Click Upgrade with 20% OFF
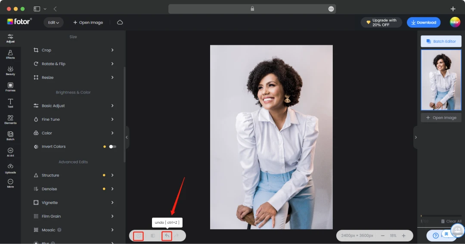465x244 pixels. point(381,22)
